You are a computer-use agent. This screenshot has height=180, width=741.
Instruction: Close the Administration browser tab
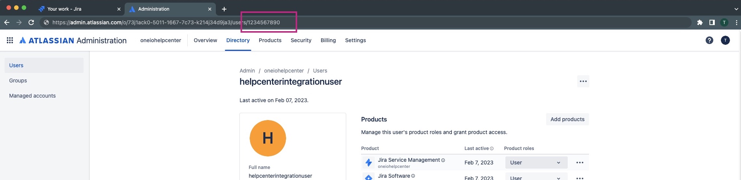point(210,9)
